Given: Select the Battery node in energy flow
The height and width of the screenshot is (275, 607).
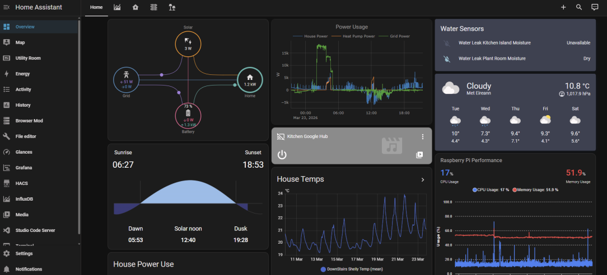Looking at the screenshot, I should click(188, 116).
